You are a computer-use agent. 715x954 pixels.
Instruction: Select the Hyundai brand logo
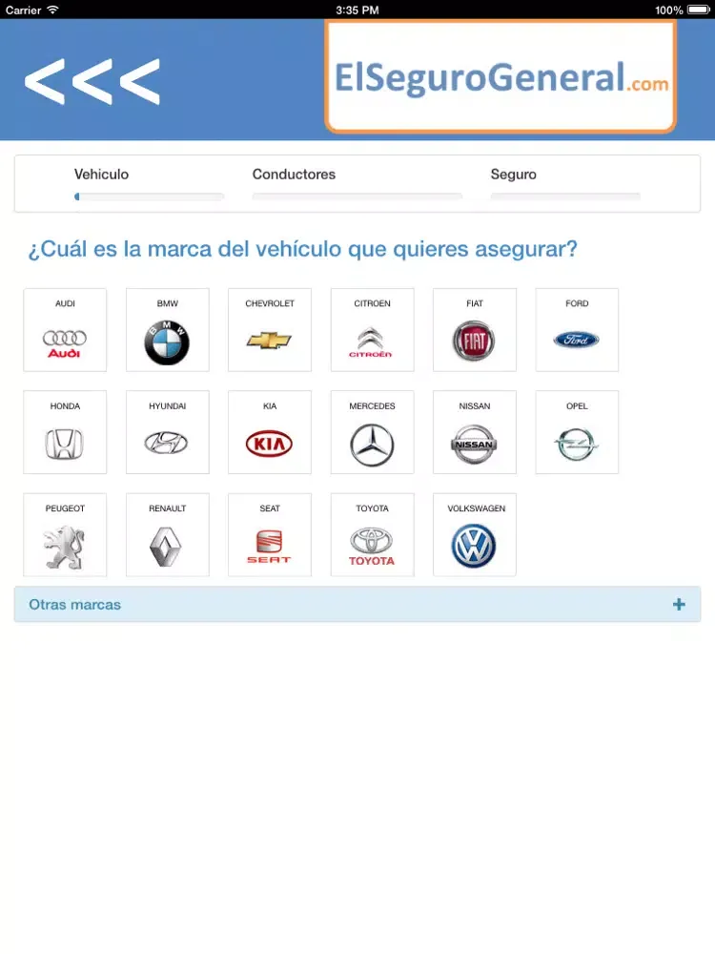pos(166,443)
